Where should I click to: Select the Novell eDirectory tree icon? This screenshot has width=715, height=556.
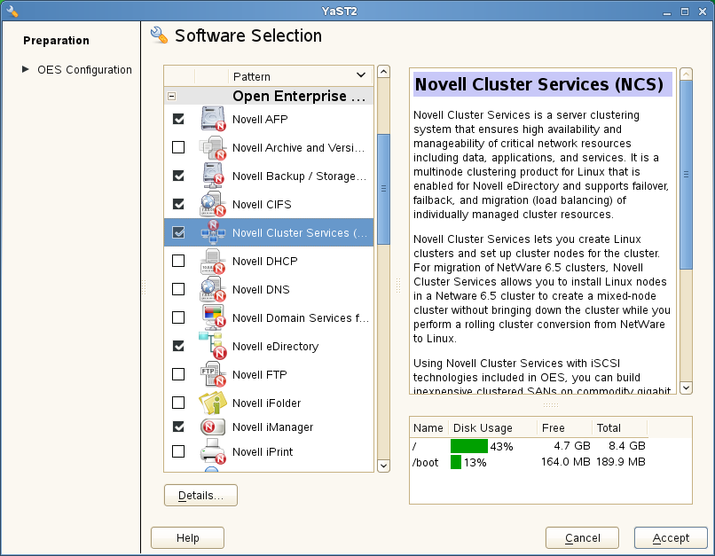213,346
